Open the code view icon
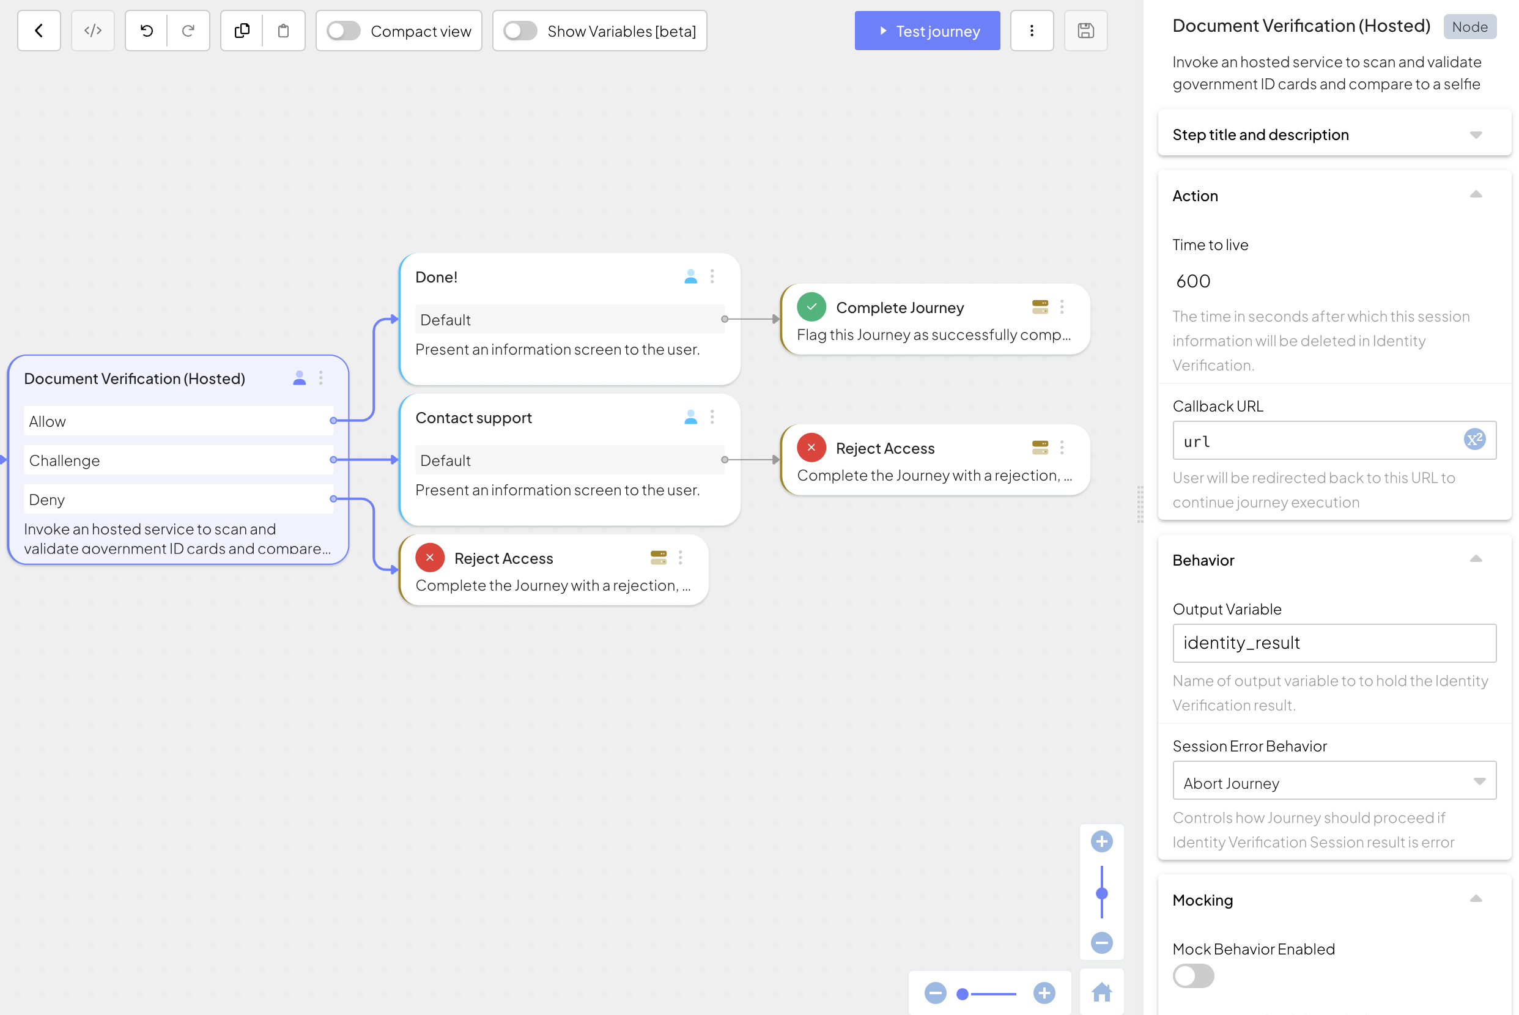Screen dimensions: 1519x1015 pyautogui.click(x=92, y=31)
